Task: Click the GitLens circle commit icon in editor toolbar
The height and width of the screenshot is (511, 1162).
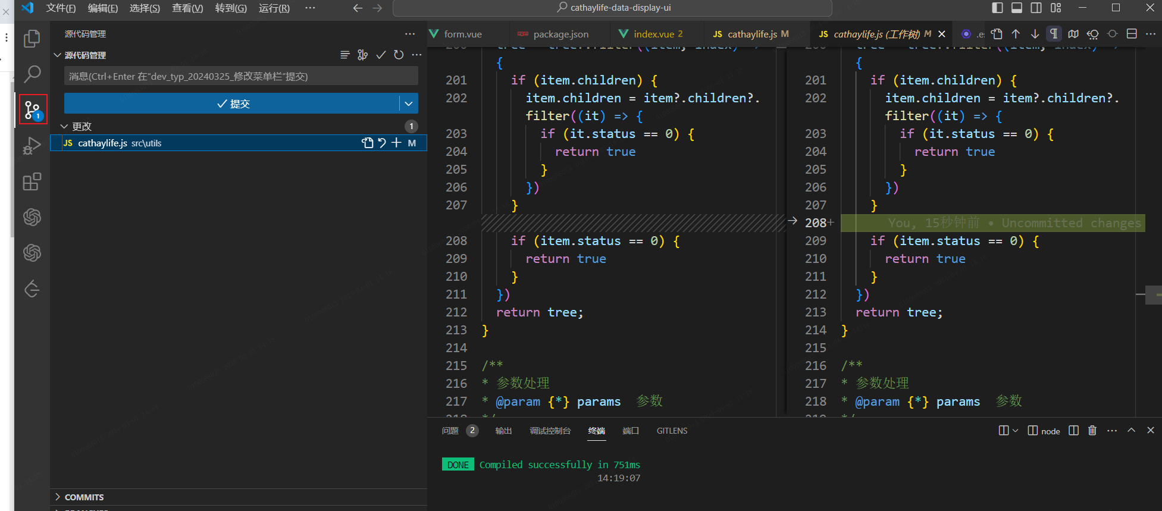Action: pos(1112,34)
